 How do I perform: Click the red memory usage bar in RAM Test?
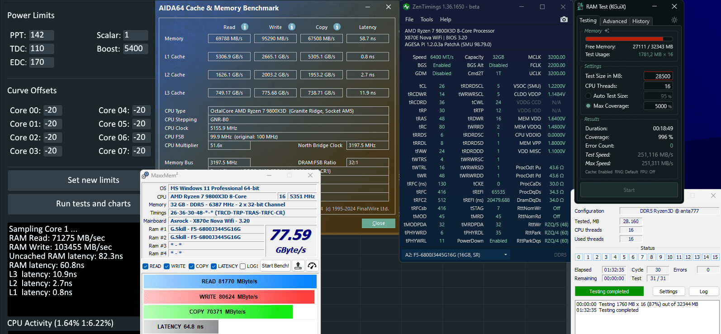pos(629,39)
